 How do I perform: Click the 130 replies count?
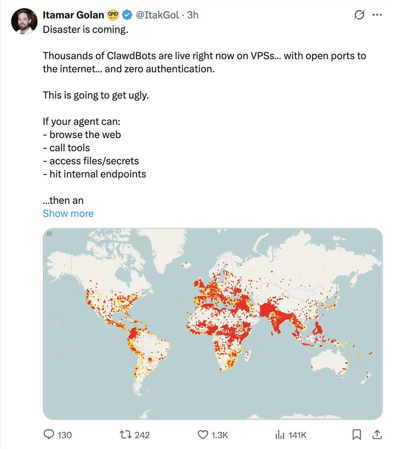click(65, 435)
